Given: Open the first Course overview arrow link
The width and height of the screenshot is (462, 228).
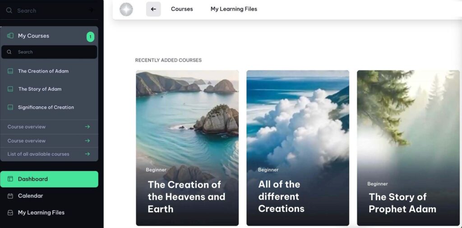Looking at the screenshot, I should pos(87,127).
